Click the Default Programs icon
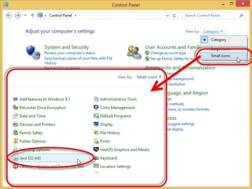This screenshot has width=252, height=189. [x=96, y=116]
